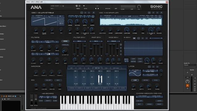Click the LOOP END knob in sampler
197x111 pixels.
tap(127, 30)
